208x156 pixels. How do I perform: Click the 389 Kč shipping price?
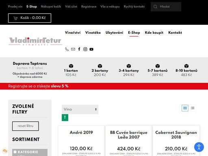[x=158, y=75]
